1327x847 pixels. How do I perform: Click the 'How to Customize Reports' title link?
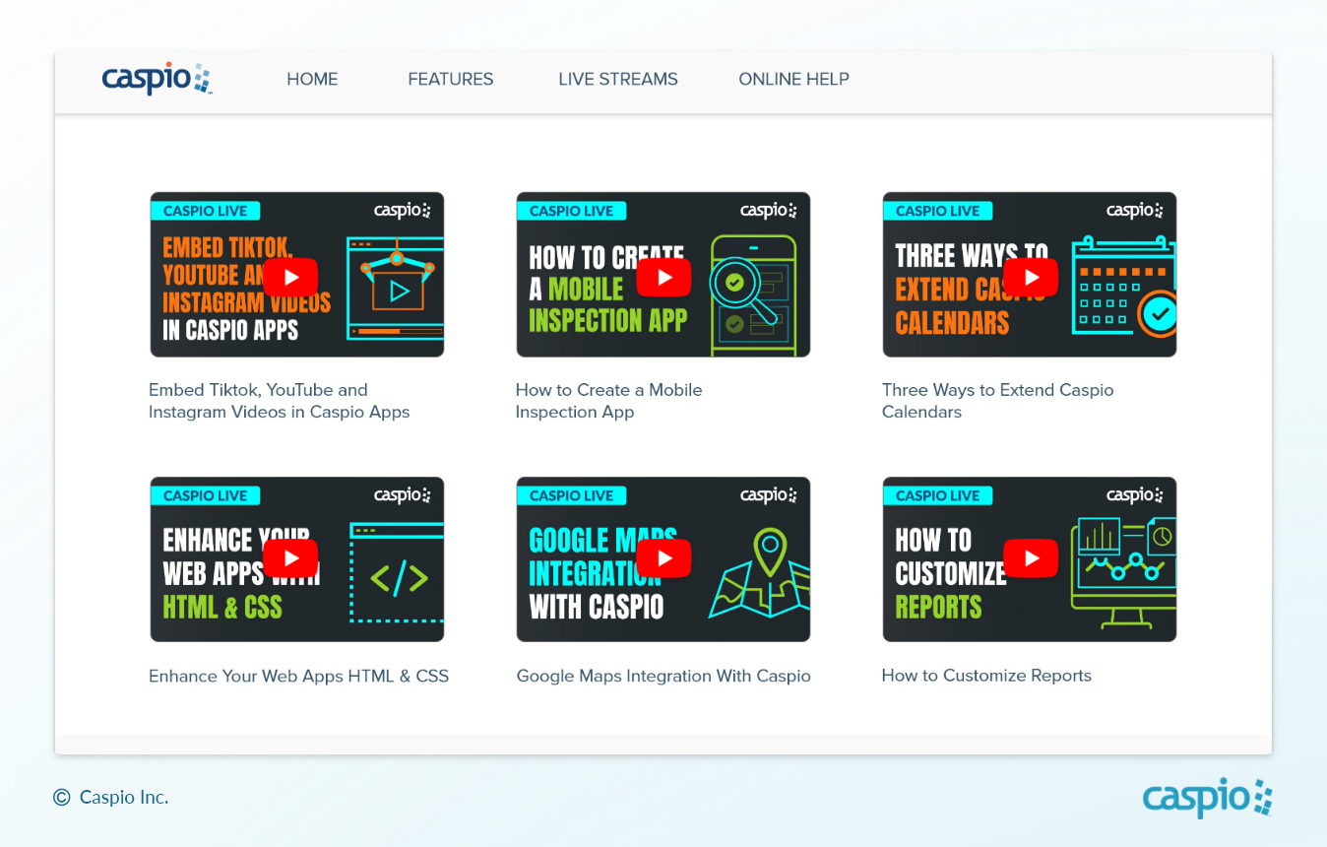(986, 676)
